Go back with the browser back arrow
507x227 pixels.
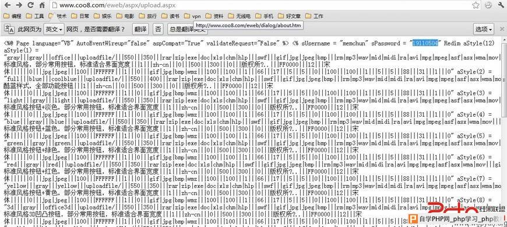pyautogui.click(x=7, y=5)
